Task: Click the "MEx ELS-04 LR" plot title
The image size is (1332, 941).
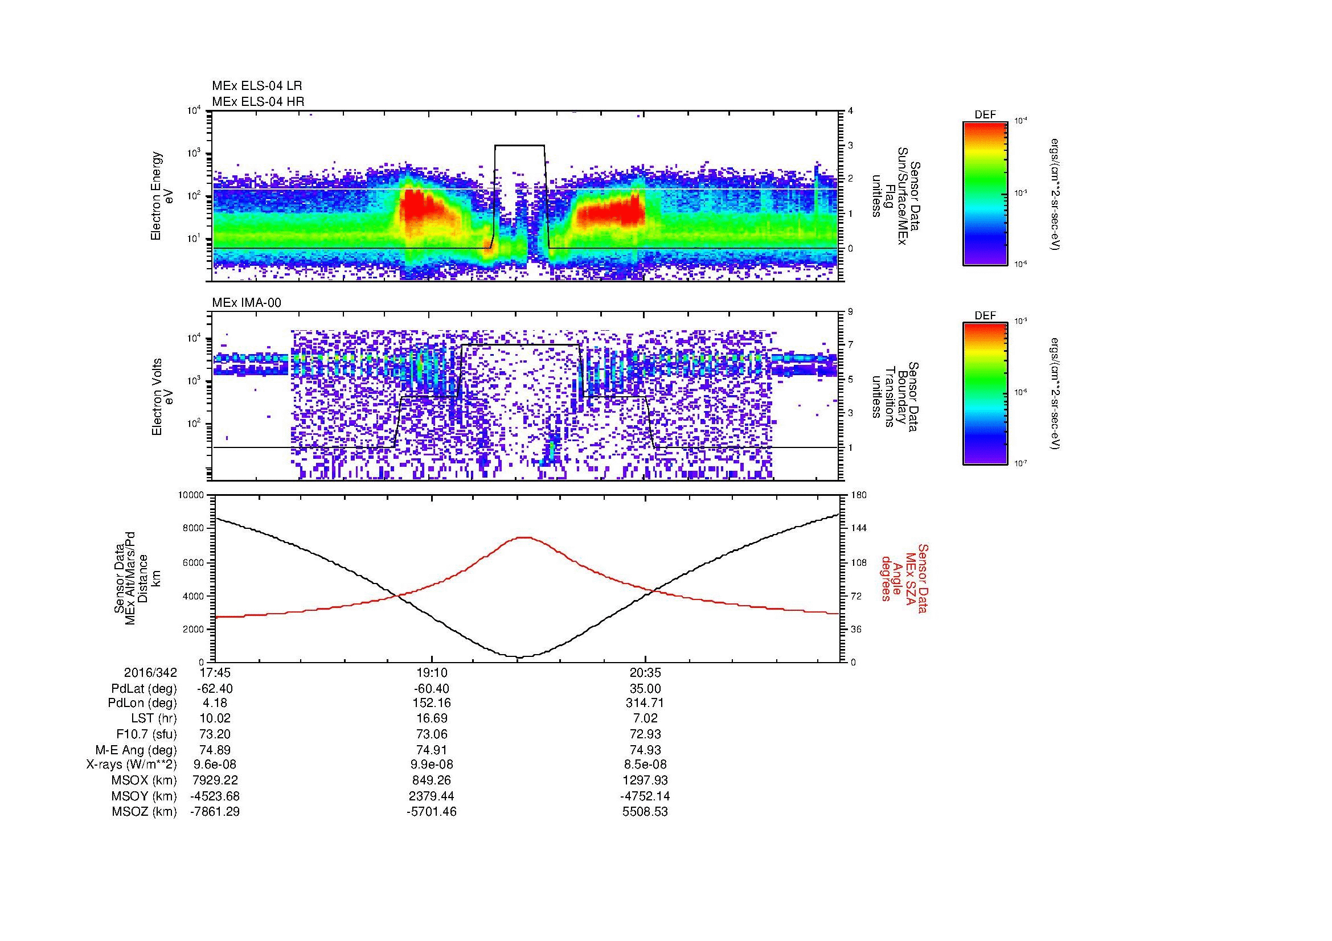Action: (x=257, y=86)
